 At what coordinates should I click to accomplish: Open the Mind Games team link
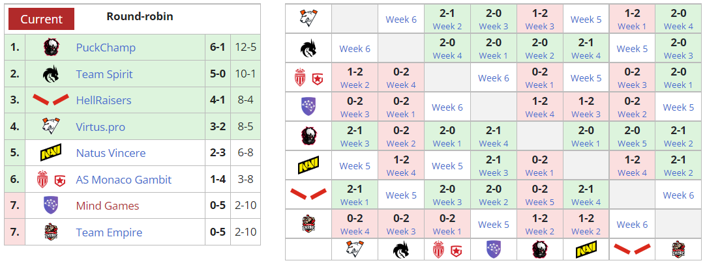point(108,206)
